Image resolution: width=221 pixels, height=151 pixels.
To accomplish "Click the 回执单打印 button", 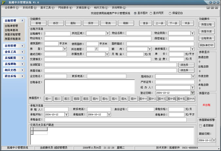I will click(207, 45).
